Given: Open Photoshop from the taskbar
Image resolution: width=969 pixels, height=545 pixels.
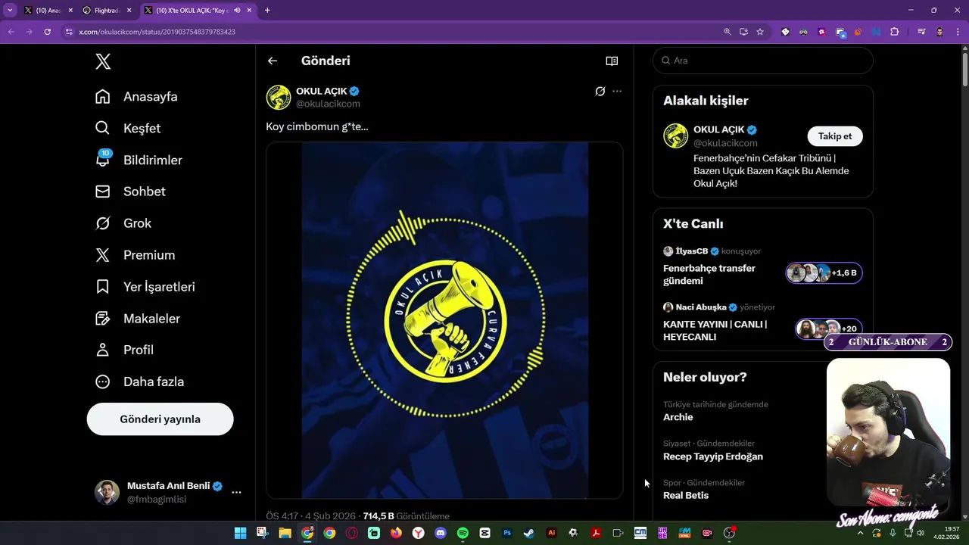Looking at the screenshot, I should [507, 533].
